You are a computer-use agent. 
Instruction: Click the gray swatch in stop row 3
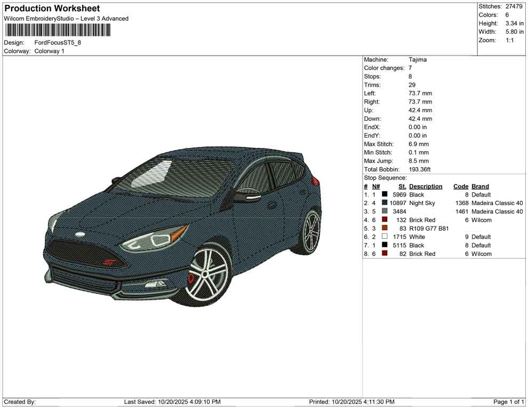pyautogui.click(x=385, y=211)
